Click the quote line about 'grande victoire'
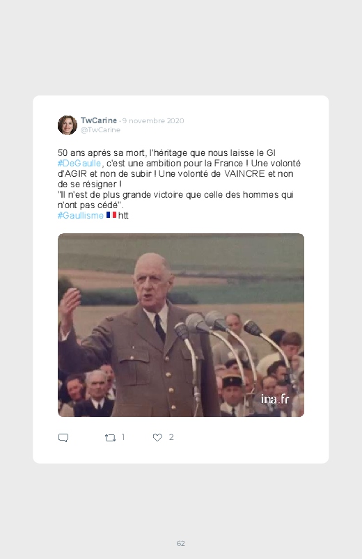The height and width of the screenshot is (559, 362). (x=175, y=200)
